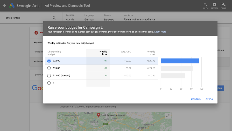Select the £22.00 budget option

pyautogui.click(x=49, y=61)
